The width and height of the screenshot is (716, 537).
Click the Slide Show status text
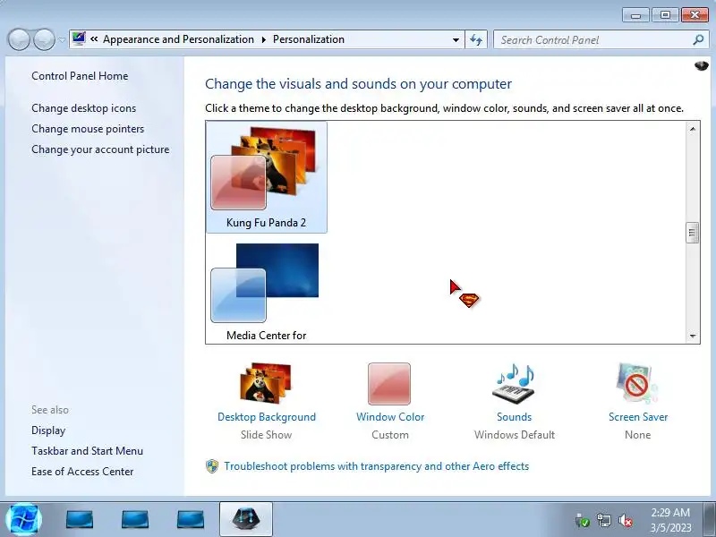click(x=266, y=435)
